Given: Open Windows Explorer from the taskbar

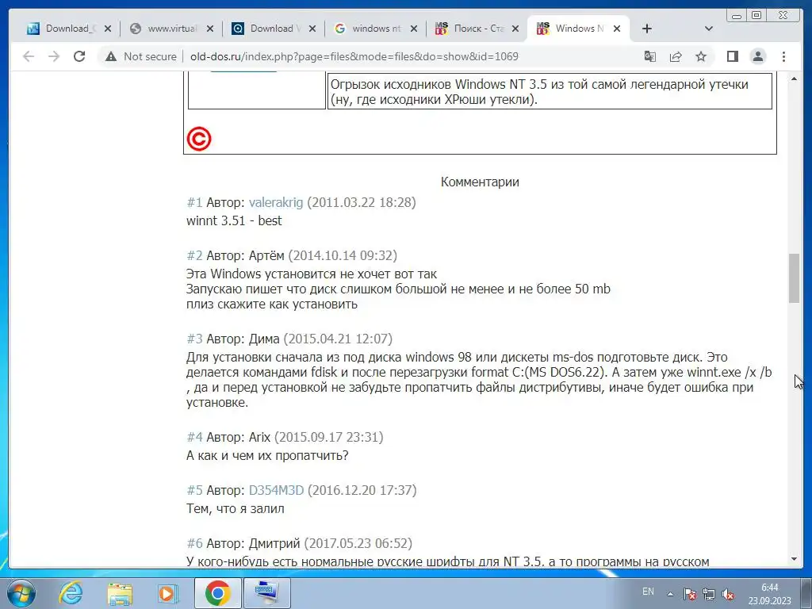Looking at the screenshot, I should (120, 593).
